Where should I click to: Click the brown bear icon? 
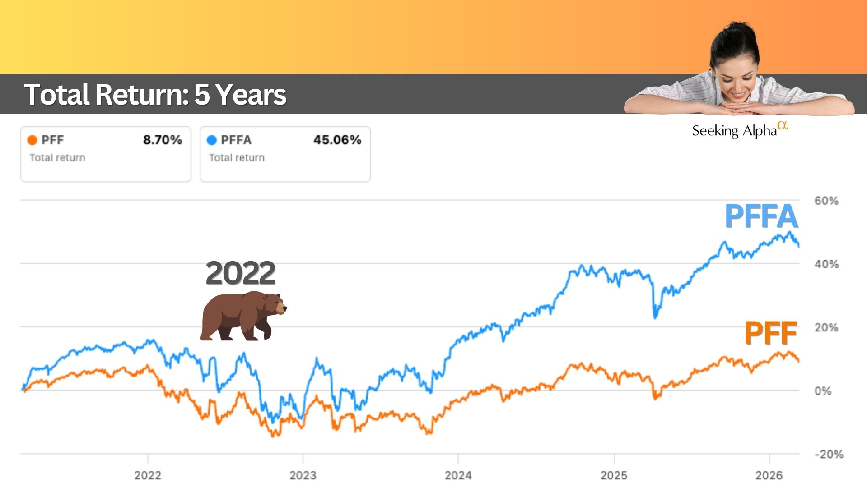click(243, 316)
